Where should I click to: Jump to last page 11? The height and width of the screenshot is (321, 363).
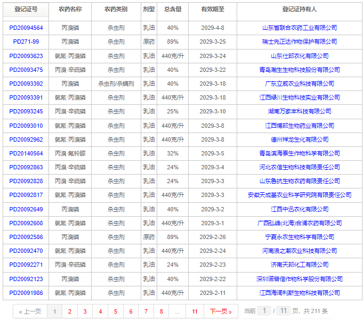pos(195,311)
